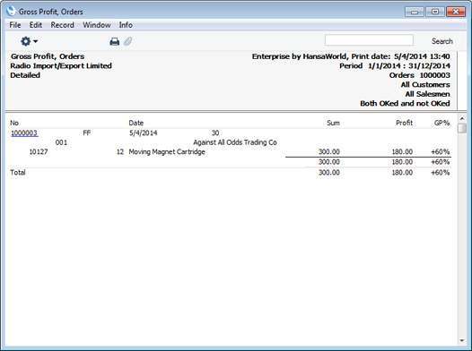
Task: Click the Date column header
Action: (x=136, y=123)
